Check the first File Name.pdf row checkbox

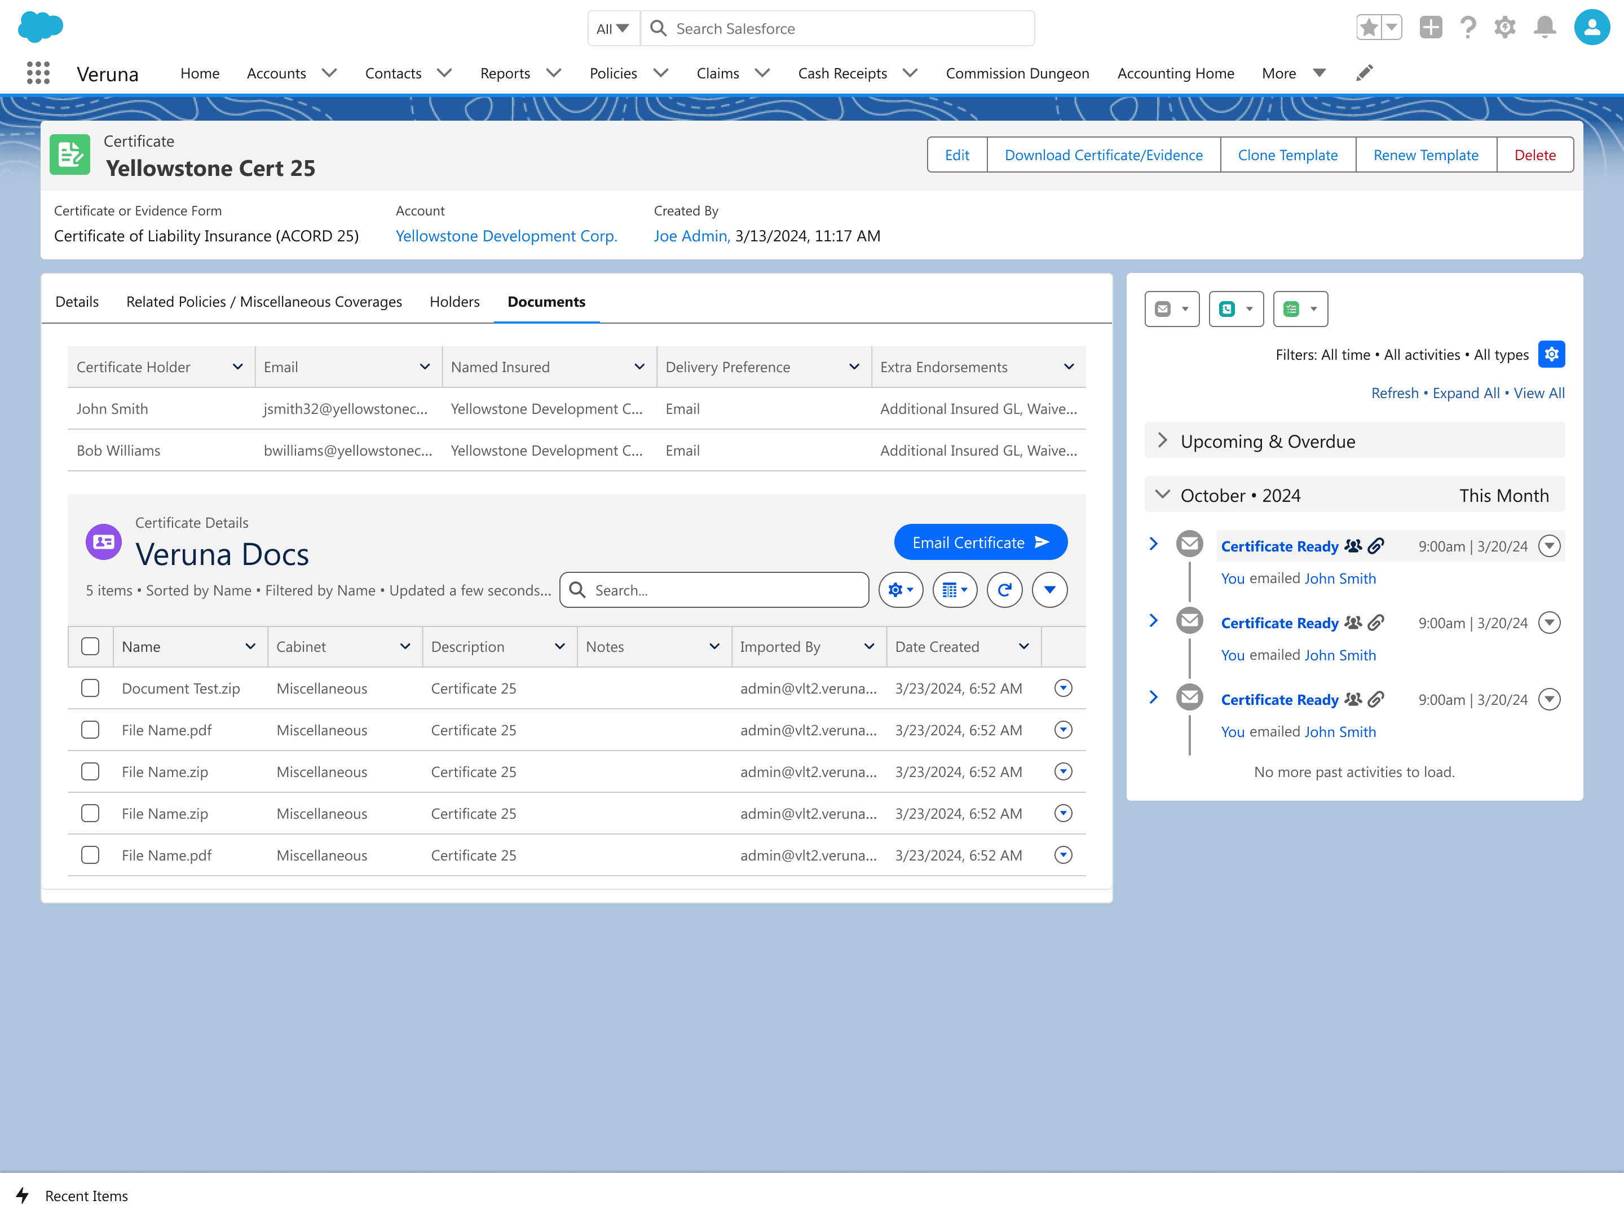point(90,730)
